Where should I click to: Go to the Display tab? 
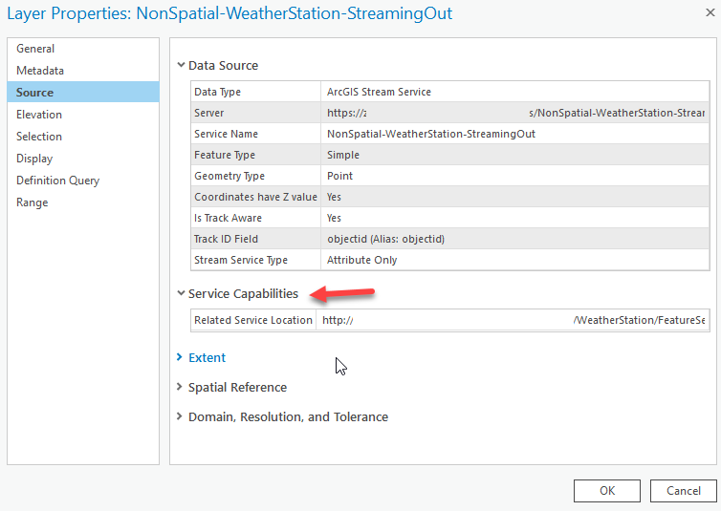[x=34, y=159]
